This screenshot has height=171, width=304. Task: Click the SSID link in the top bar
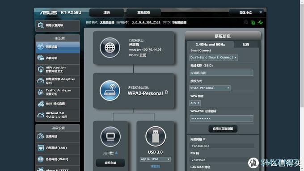click(x=179, y=22)
